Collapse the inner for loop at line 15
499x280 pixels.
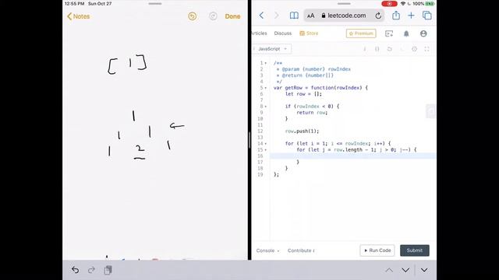(266, 150)
